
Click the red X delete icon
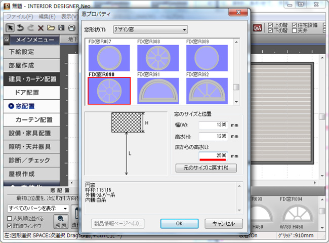[42, 28]
